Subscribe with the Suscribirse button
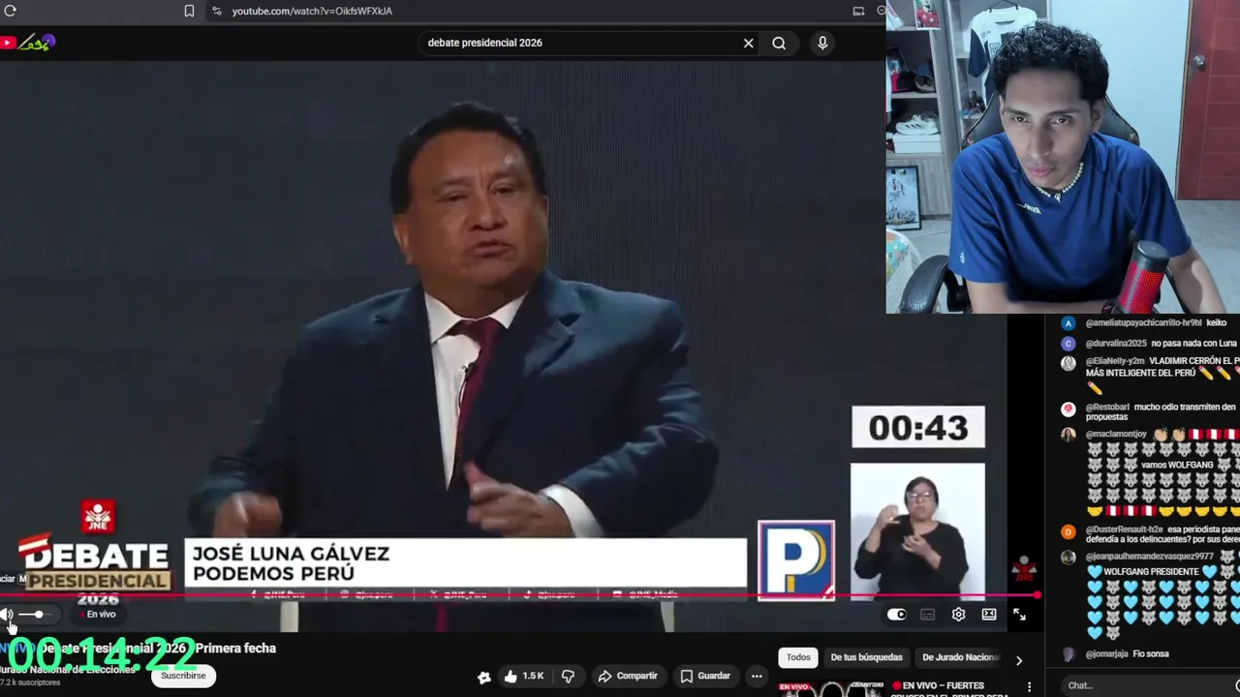 click(x=183, y=676)
